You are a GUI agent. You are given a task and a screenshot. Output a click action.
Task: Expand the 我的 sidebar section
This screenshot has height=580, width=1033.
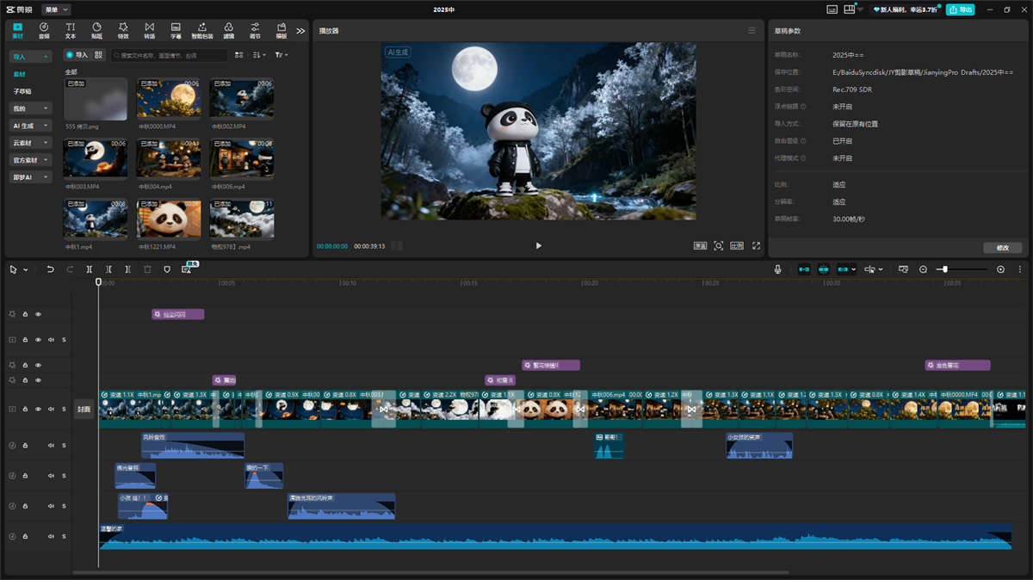coord(31,108)
